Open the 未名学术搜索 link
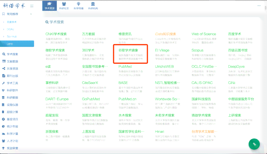Screen dimensions: 267x154 tap(165, 115)
